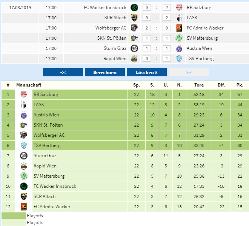
Task: Click RB Salzburg logo in standings table
Action: pos(24,94)
